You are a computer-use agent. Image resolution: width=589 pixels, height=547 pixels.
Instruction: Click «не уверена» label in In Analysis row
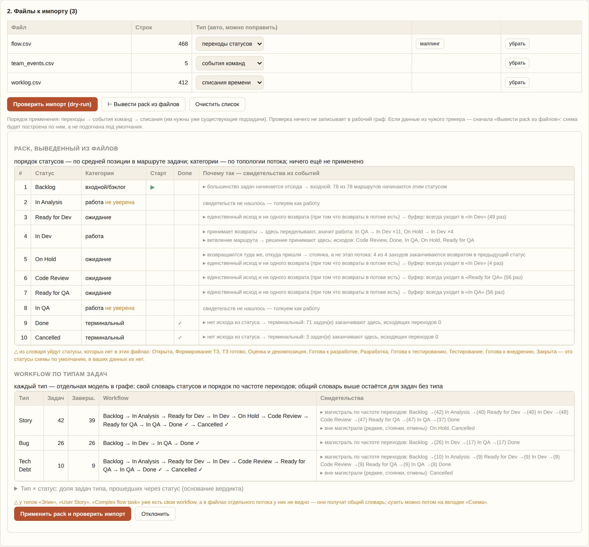120,202
